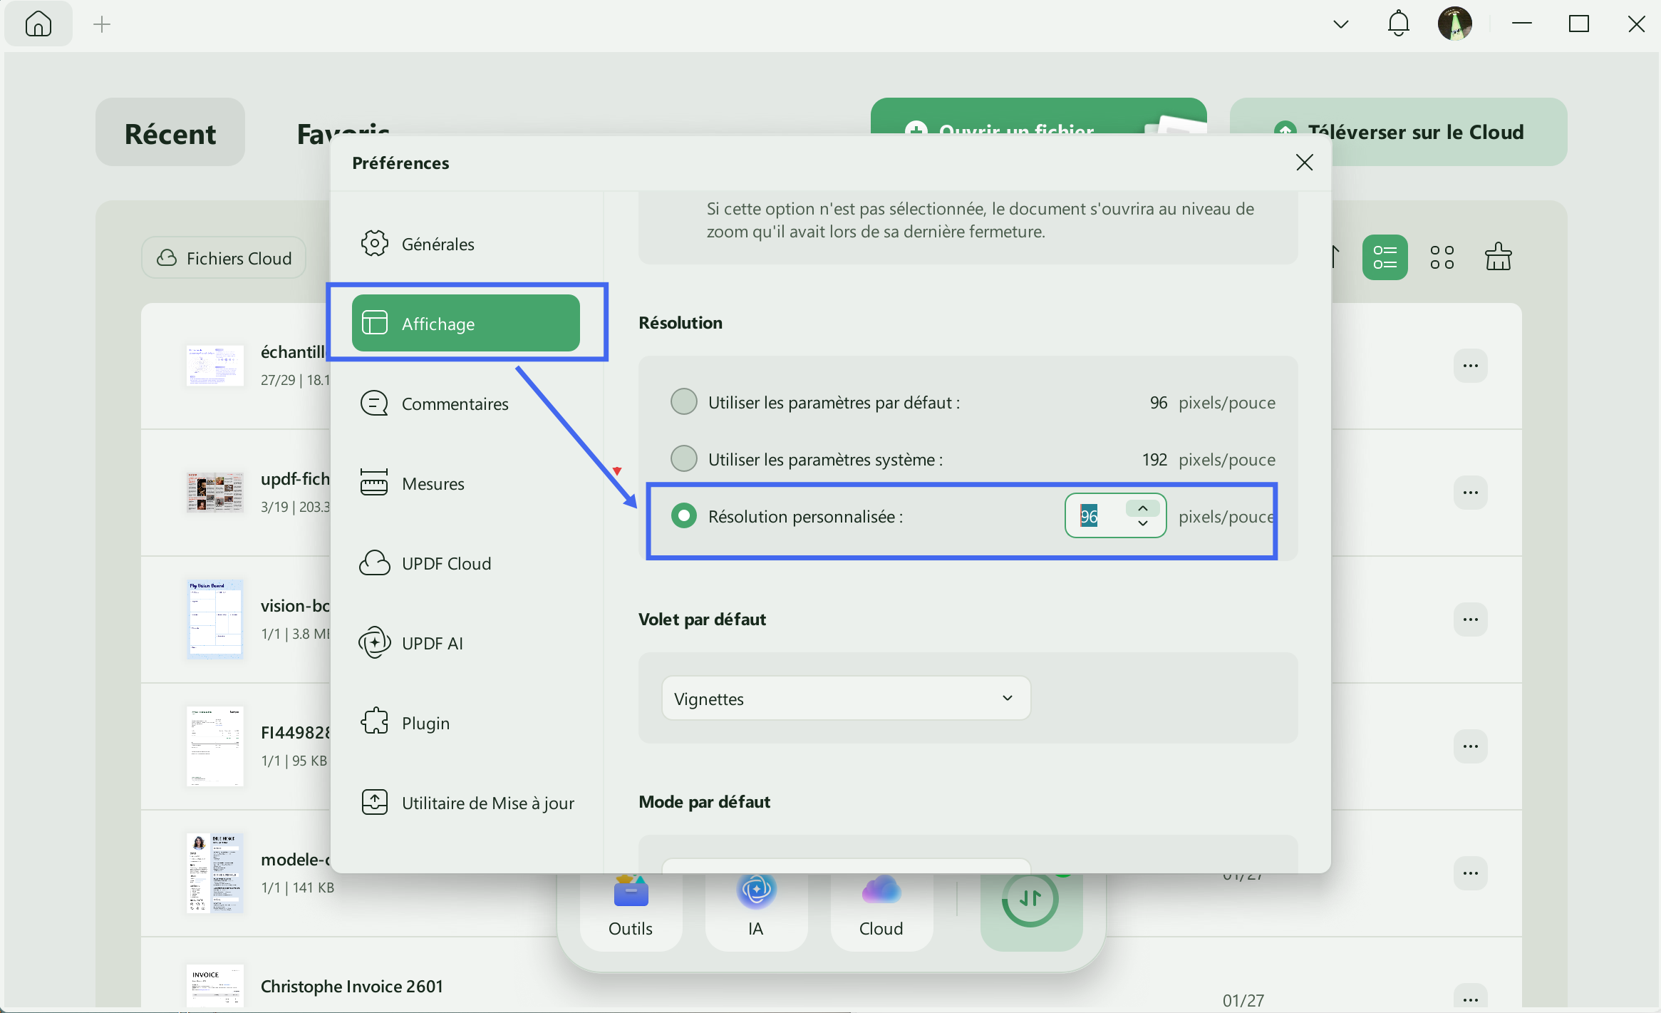Viewport: 1661px width, 1013px height.
Task: Open the Plugin settings section
Action: [x=425, y=722]
